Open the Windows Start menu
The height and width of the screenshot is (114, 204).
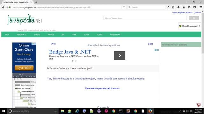4,111
